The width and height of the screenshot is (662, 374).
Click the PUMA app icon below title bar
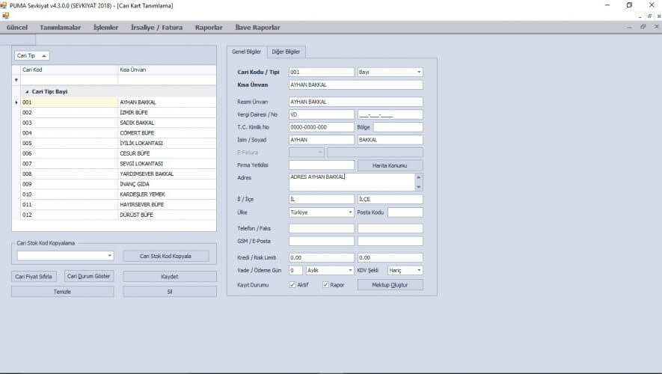[x=5, y=16]
